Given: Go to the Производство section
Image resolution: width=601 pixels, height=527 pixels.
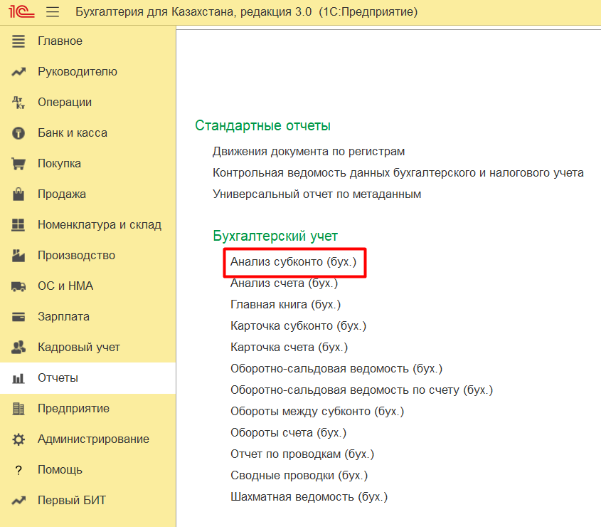Looking at the screenshot, I should (76, 256).
